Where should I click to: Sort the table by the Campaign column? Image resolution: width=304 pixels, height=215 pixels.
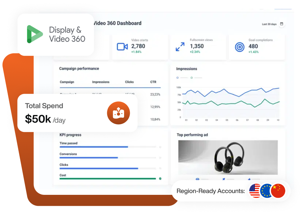click(67, 82)
